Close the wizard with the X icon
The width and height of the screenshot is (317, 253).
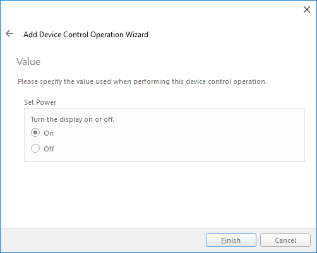(307, 9)
